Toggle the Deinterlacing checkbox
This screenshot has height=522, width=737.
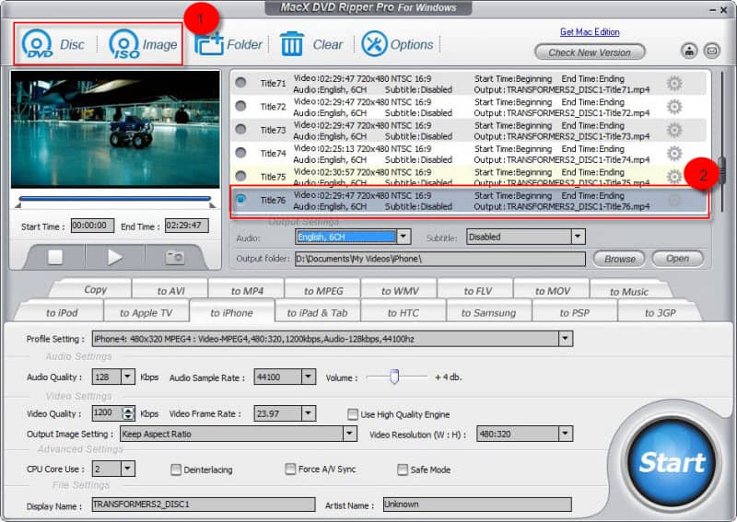(x=176, y=470)
